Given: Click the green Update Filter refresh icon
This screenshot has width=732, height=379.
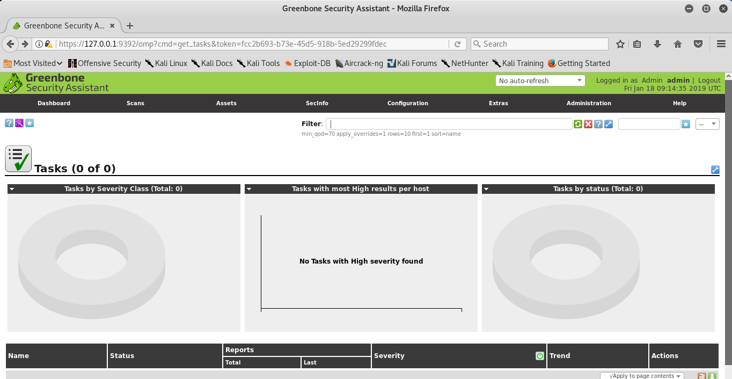Looking at the screenshot, I should pos(578,124).
